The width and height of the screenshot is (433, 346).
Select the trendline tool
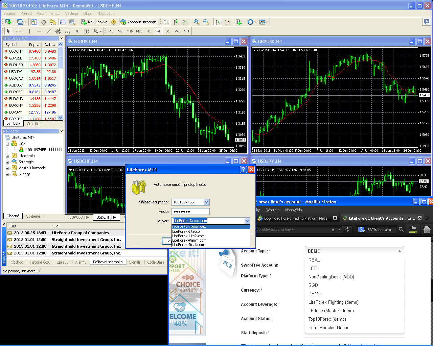pos(49,31)
